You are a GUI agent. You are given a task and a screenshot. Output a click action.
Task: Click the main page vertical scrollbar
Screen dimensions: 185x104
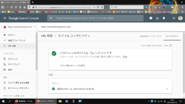click(184, 63)
